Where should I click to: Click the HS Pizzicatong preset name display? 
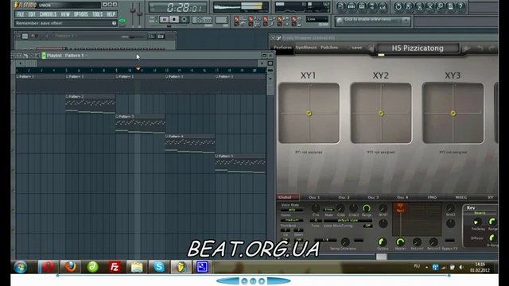pos(418,48)
